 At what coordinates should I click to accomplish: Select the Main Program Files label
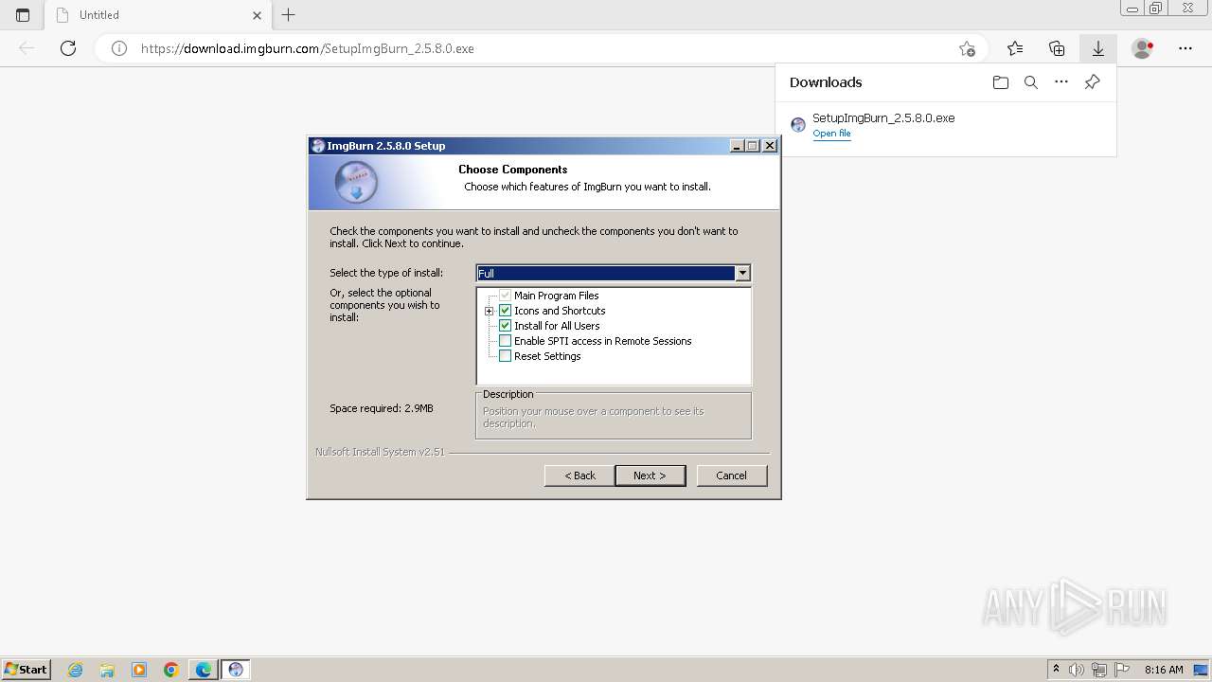557,296
